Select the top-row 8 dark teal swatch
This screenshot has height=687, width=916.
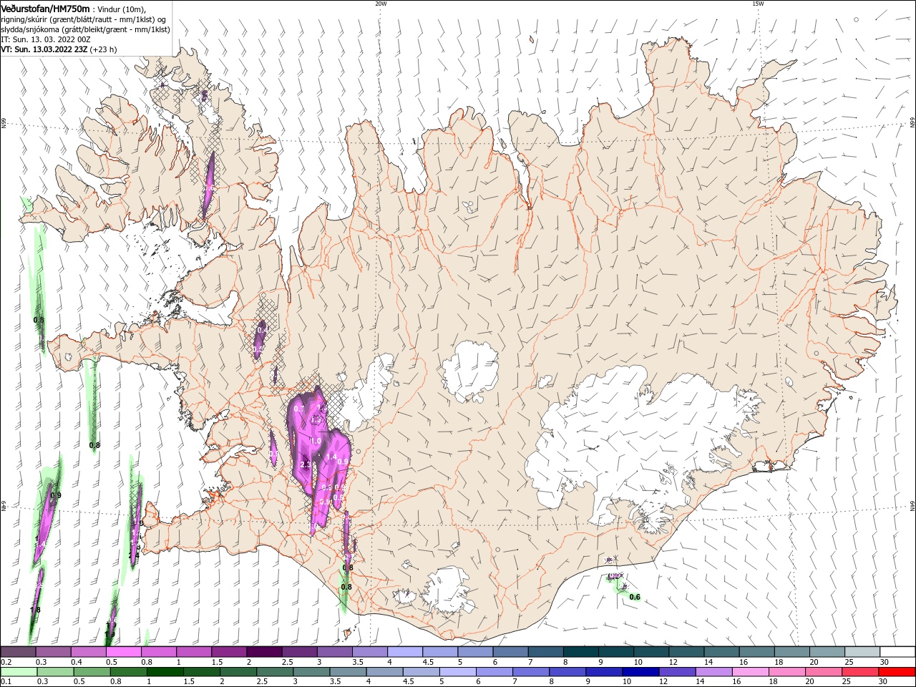click(x=580, y=652)
